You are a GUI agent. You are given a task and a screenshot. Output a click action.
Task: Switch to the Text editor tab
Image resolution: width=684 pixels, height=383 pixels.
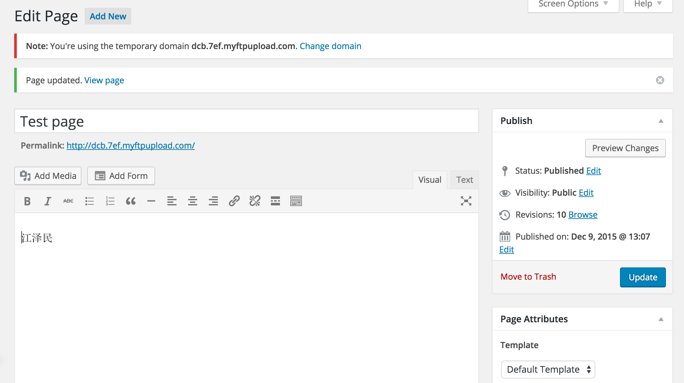(465, 180)
